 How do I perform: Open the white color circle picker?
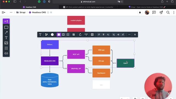tap(52, 35)
